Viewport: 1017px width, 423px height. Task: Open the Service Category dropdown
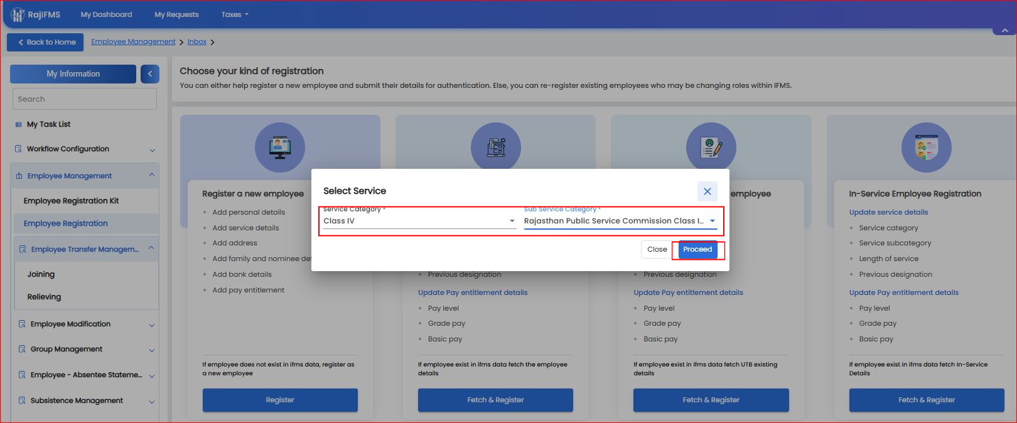pos(419,221)
